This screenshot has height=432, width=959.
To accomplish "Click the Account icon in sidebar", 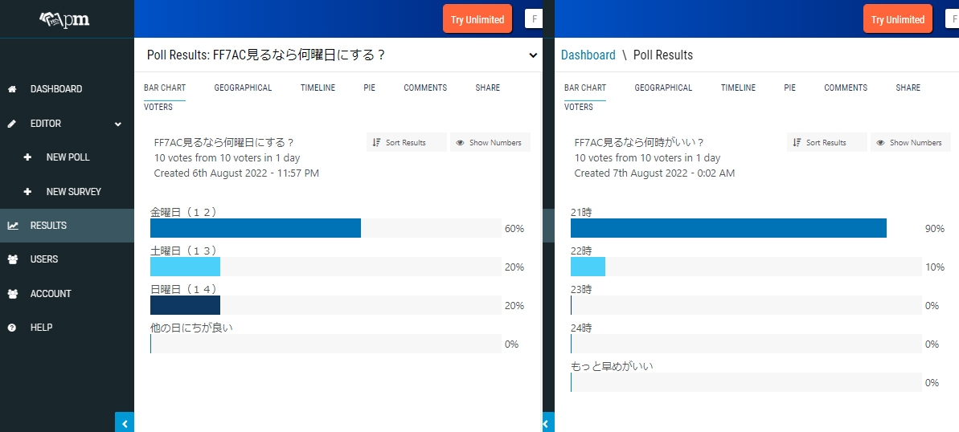I will click(x=12, y=294).
